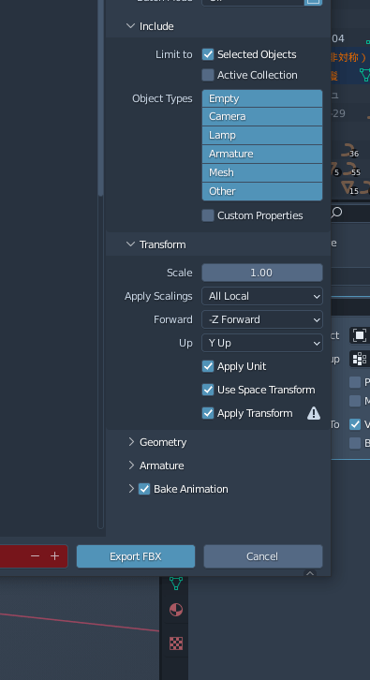
Task: Click the object picker icon in background panel
Action: [360, 335]
